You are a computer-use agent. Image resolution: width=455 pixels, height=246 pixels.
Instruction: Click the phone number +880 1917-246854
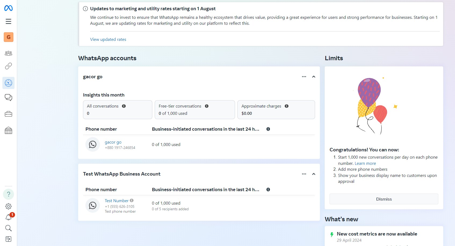click(120, 148)
